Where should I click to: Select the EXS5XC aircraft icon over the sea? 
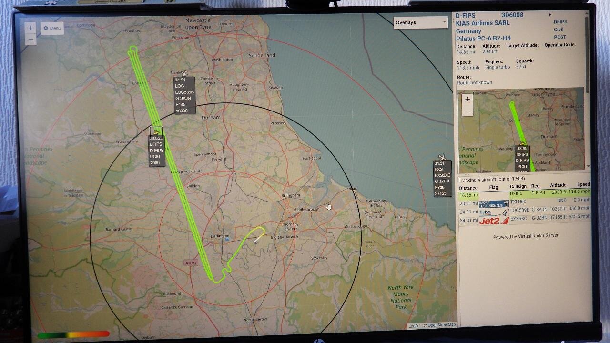click(x=442, y=157)
